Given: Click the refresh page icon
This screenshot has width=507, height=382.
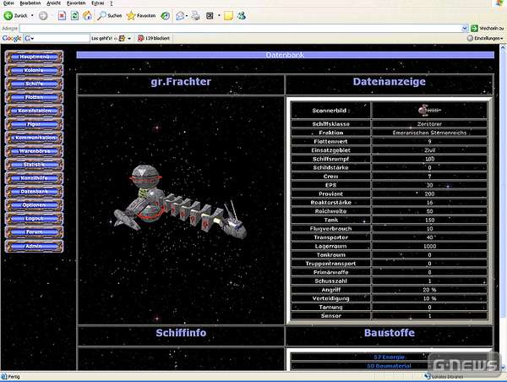Looking at the screenshot, I should [74, 15].
